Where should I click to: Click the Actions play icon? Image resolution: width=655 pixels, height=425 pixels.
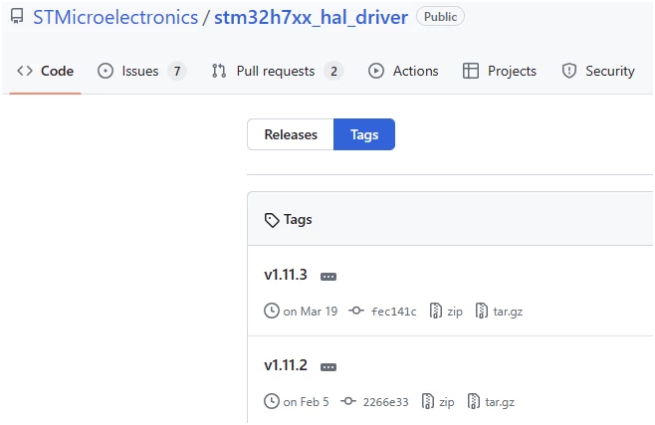click(376, 71)
